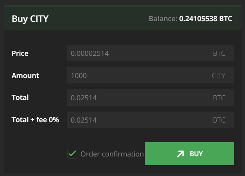
Task: Click the BTC unit in Price field
Action: click(x=219, y=53)
